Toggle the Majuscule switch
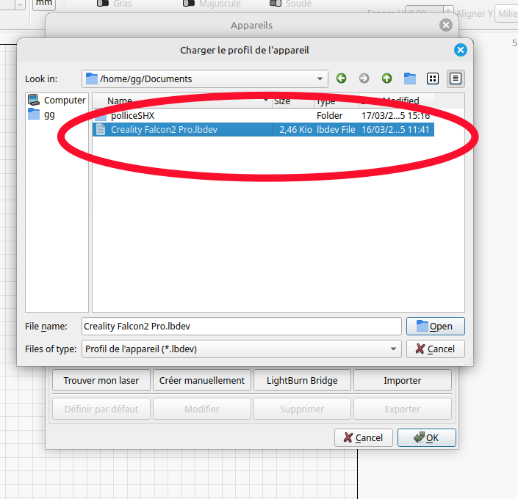 click(189, 4)
